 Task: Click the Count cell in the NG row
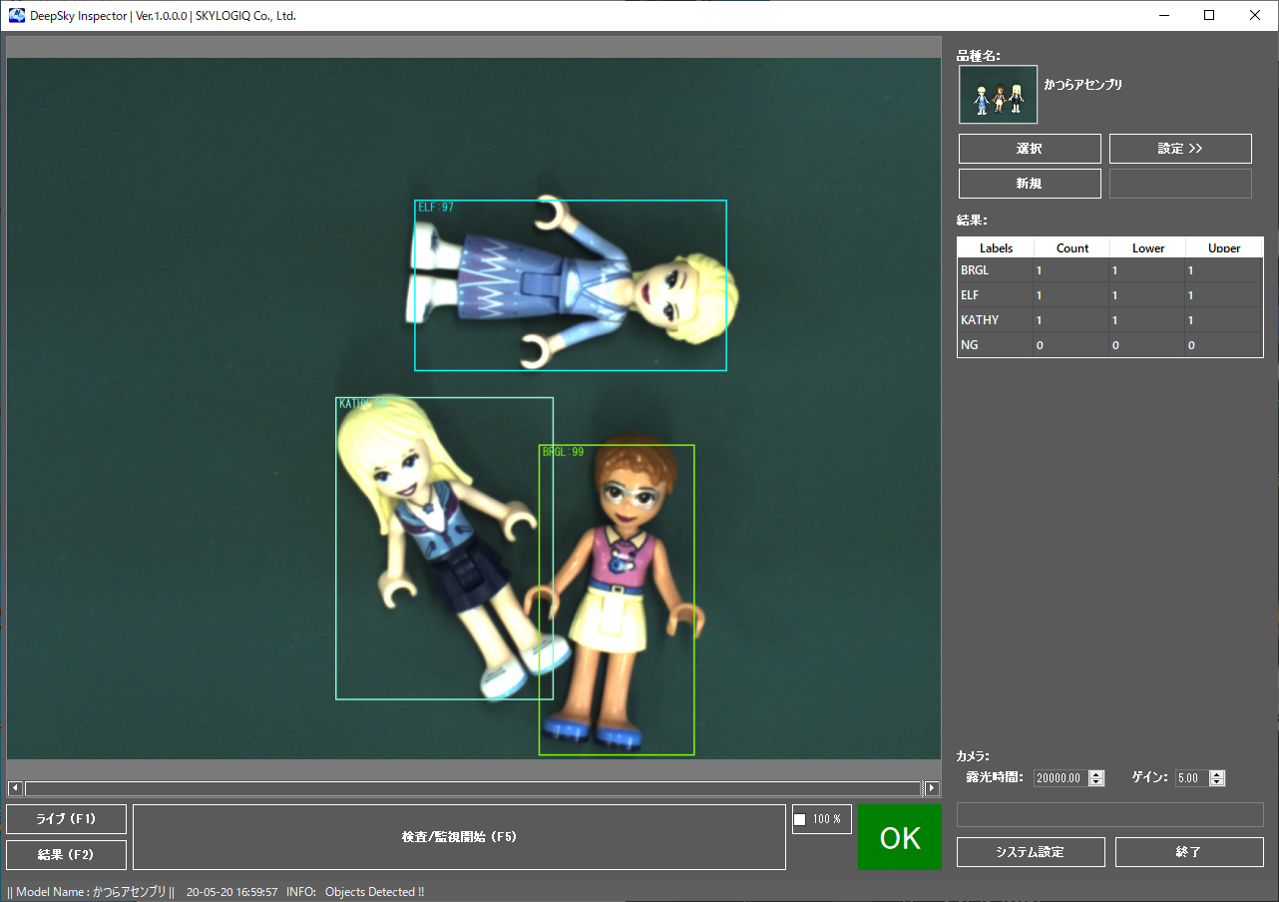(1072, 345)
